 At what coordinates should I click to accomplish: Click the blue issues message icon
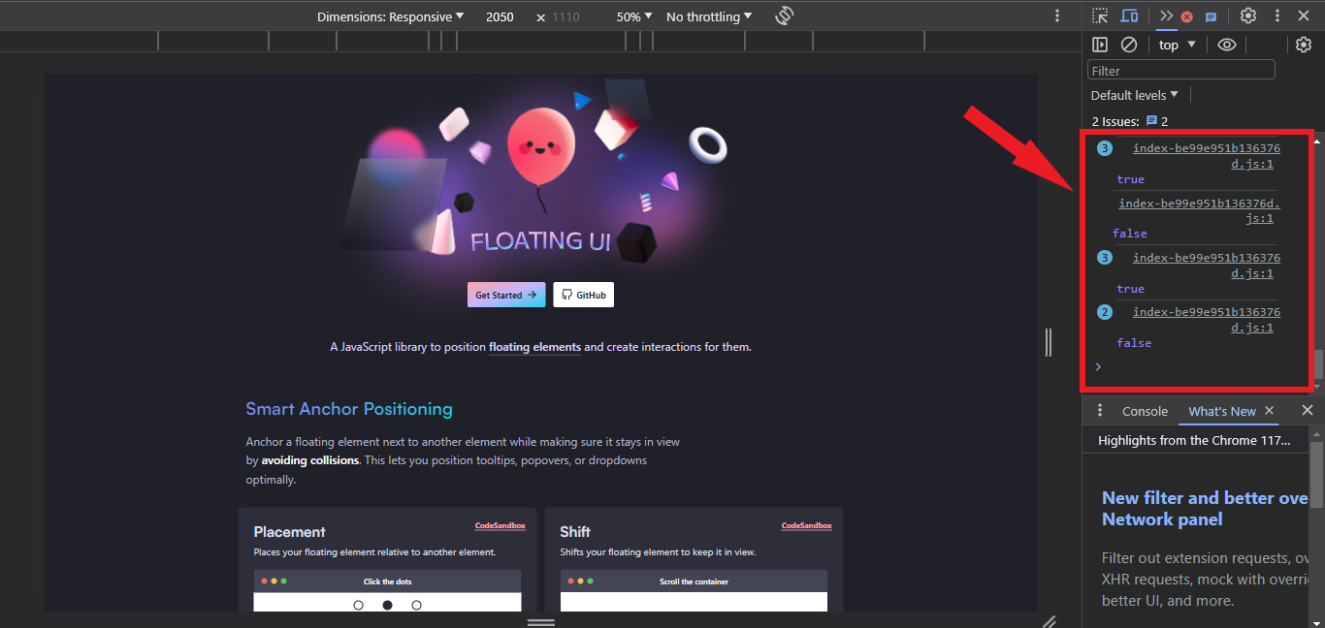[x=1212, y=16]
